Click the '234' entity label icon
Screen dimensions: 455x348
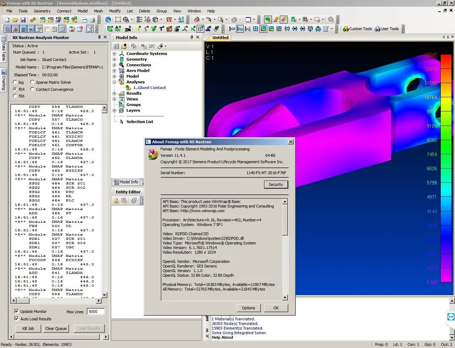tap(128, 29)
